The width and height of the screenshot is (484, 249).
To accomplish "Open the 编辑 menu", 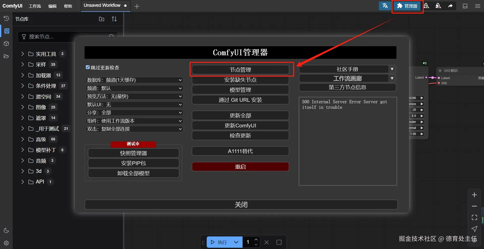I will 52,6.
